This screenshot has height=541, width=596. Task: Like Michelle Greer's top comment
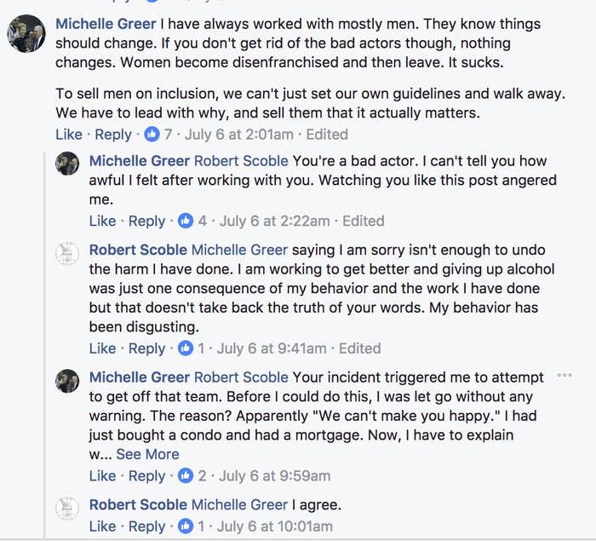(69, 135)
